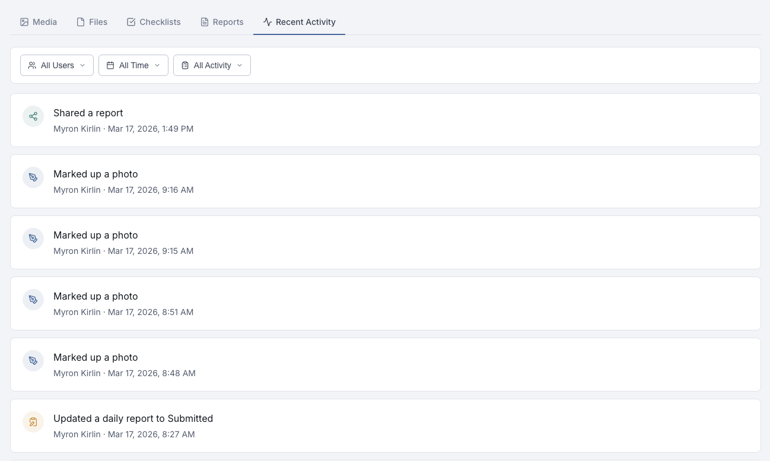
Task: Click markup pen icon on 8:48 AM entry
Action: click(x=33, y=361)
